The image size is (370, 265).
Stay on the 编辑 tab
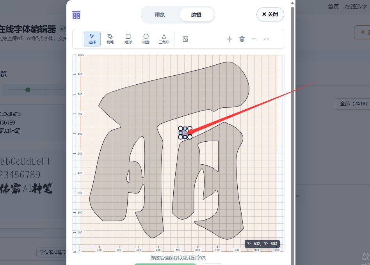pos(196,14)
